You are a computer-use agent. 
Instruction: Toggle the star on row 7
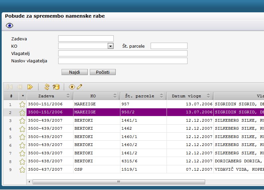[22, 153]
